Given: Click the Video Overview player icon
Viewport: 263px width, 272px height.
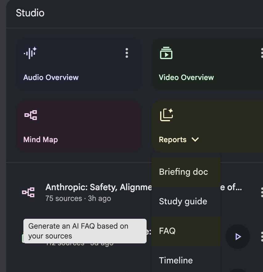Looking at the screenshot, I should [166, 53].
